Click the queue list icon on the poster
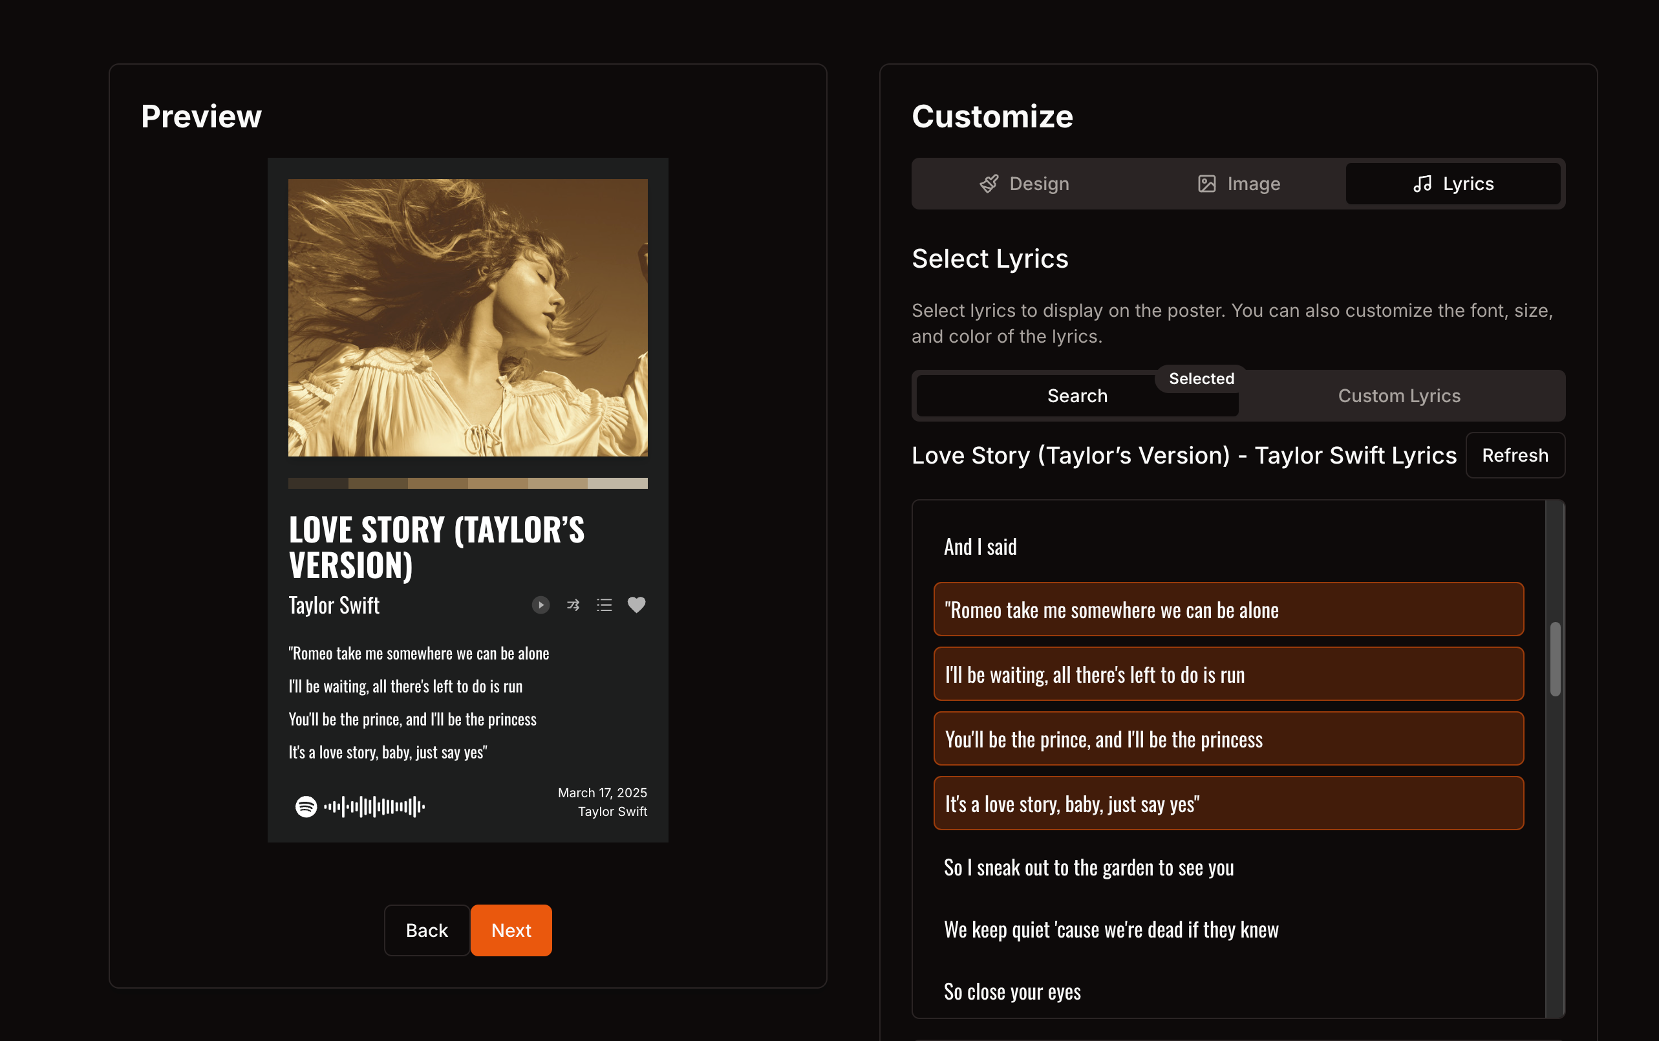1659x1041 pixels. pyautogui.click(x=605, y=605)
